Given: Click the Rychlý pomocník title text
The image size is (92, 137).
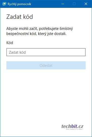Looking at the screenshot, I should 19,4.
